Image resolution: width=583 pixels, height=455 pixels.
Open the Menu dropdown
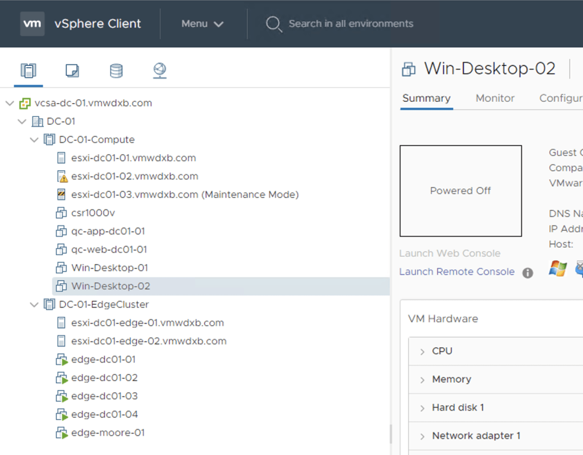[202, 24]
